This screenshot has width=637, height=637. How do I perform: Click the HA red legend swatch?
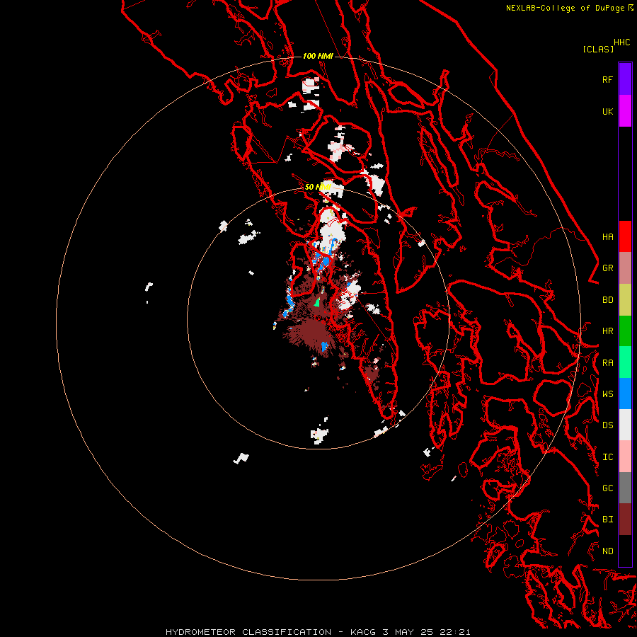tap(625, 236)
